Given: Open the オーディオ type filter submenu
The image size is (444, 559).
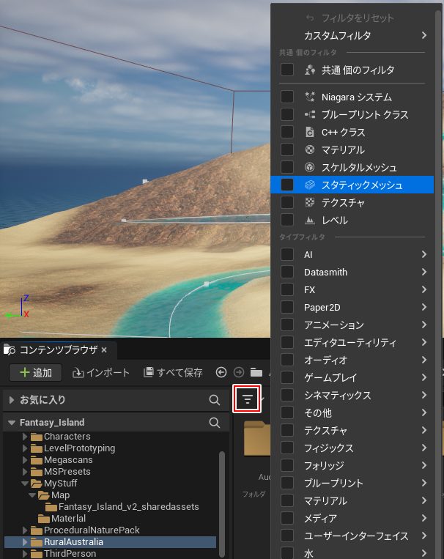Looking at the screenshot, I should pyautogui.click(x=424, y=360).
